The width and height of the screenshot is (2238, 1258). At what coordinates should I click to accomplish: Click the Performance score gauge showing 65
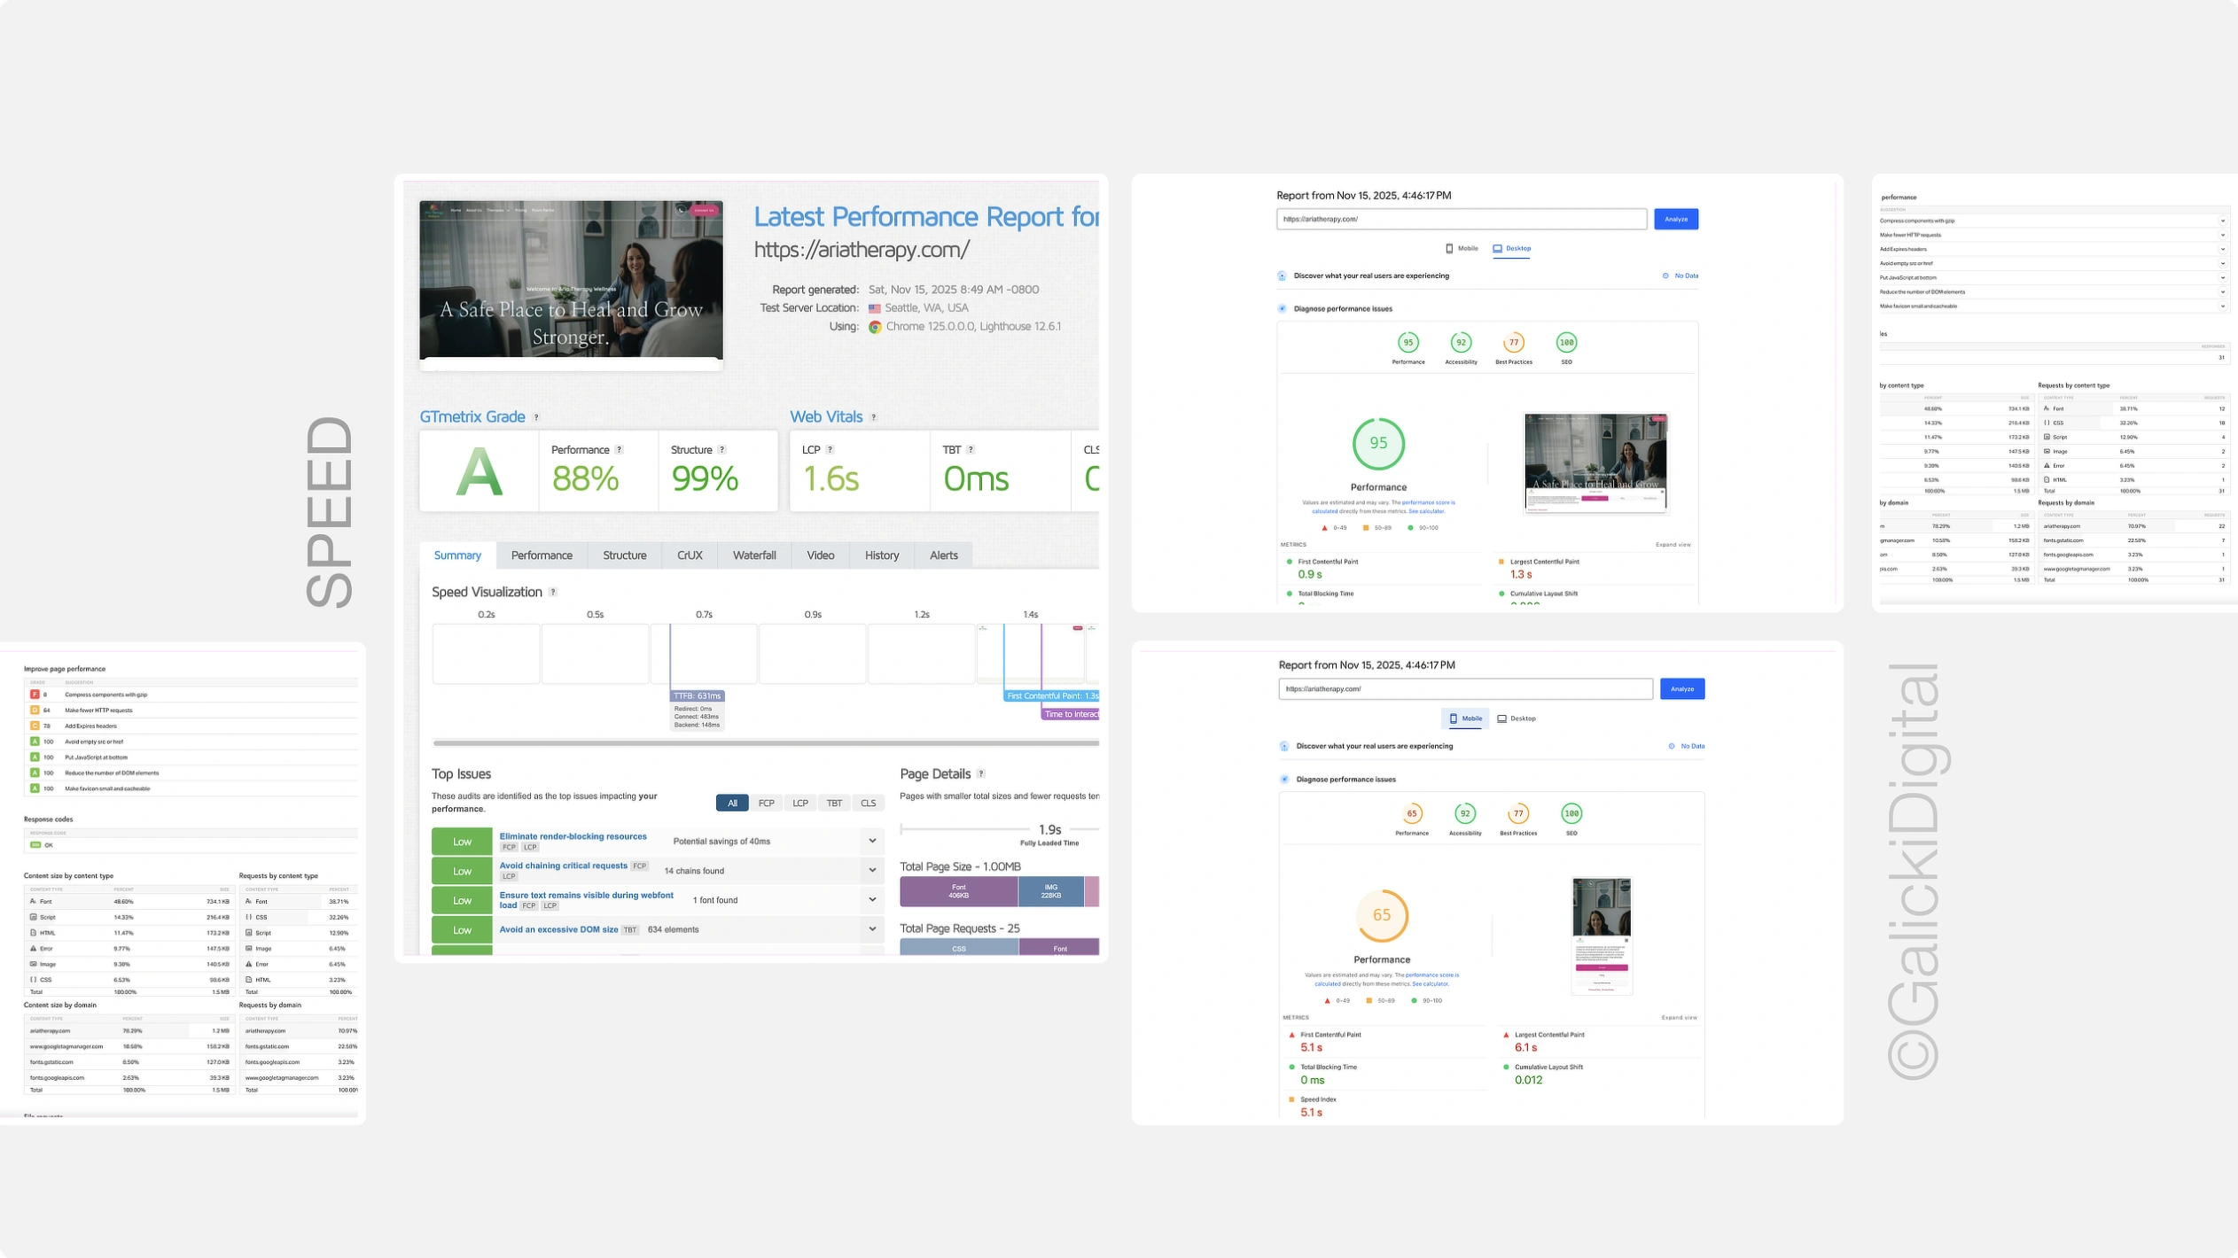coord(1381,915)
